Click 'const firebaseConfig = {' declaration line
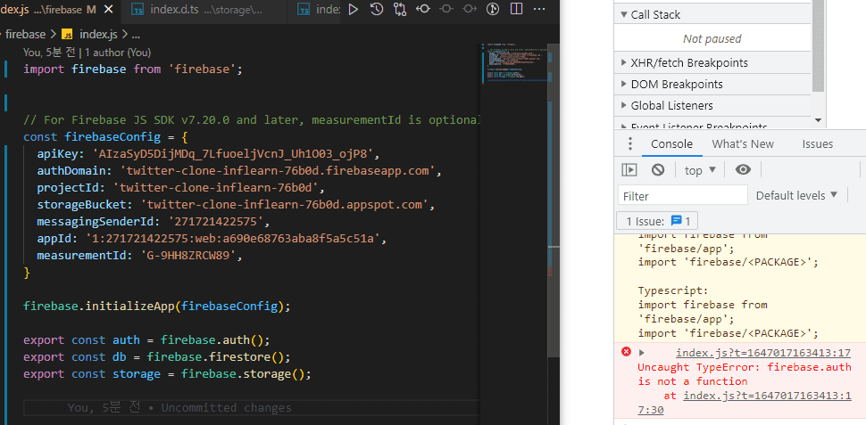The image size is (866, 425). [106, 136]
